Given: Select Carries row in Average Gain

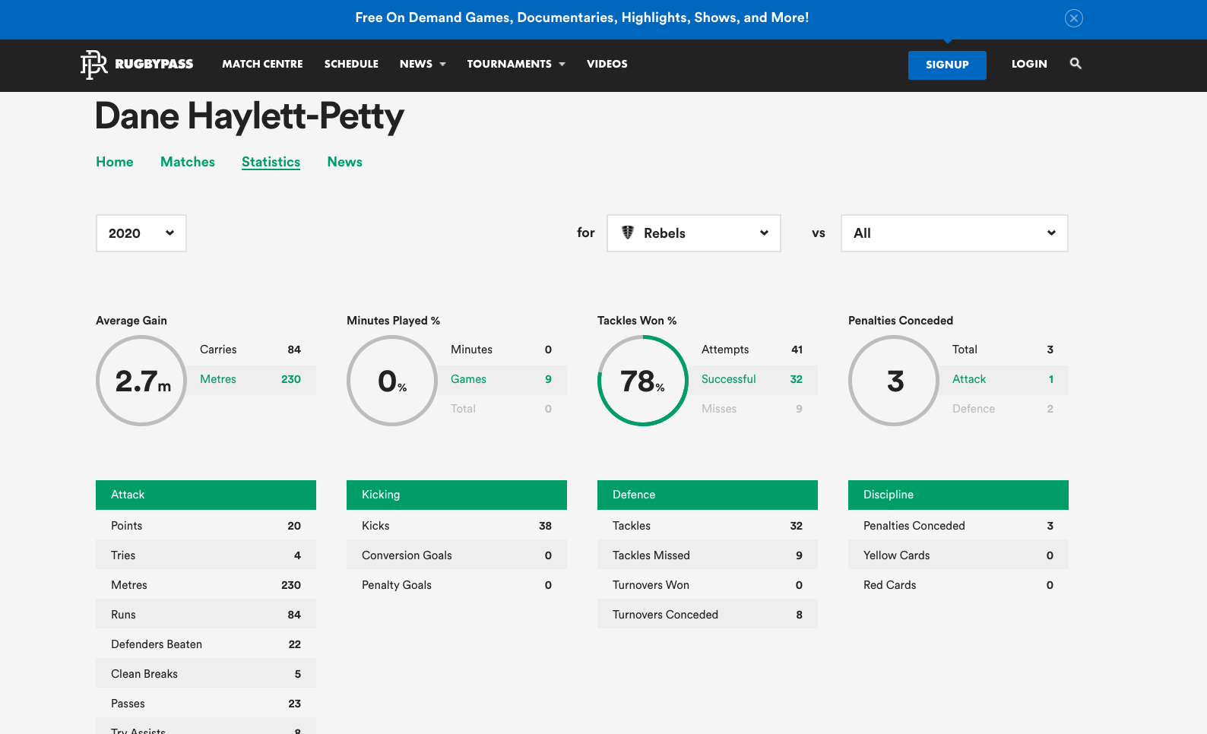Looking at the screenshot, I should (252, 350).
